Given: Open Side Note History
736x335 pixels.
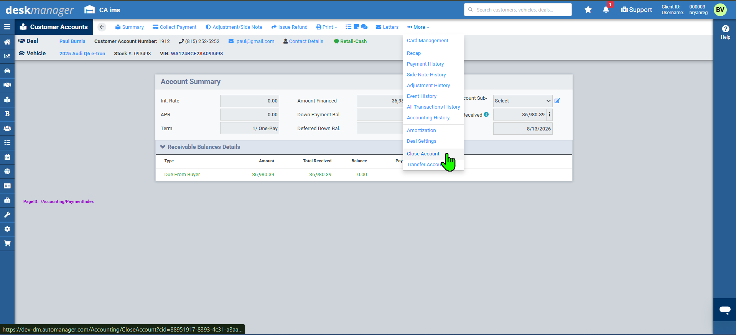Looking at the screenshot, I should (x=426, y=74).
